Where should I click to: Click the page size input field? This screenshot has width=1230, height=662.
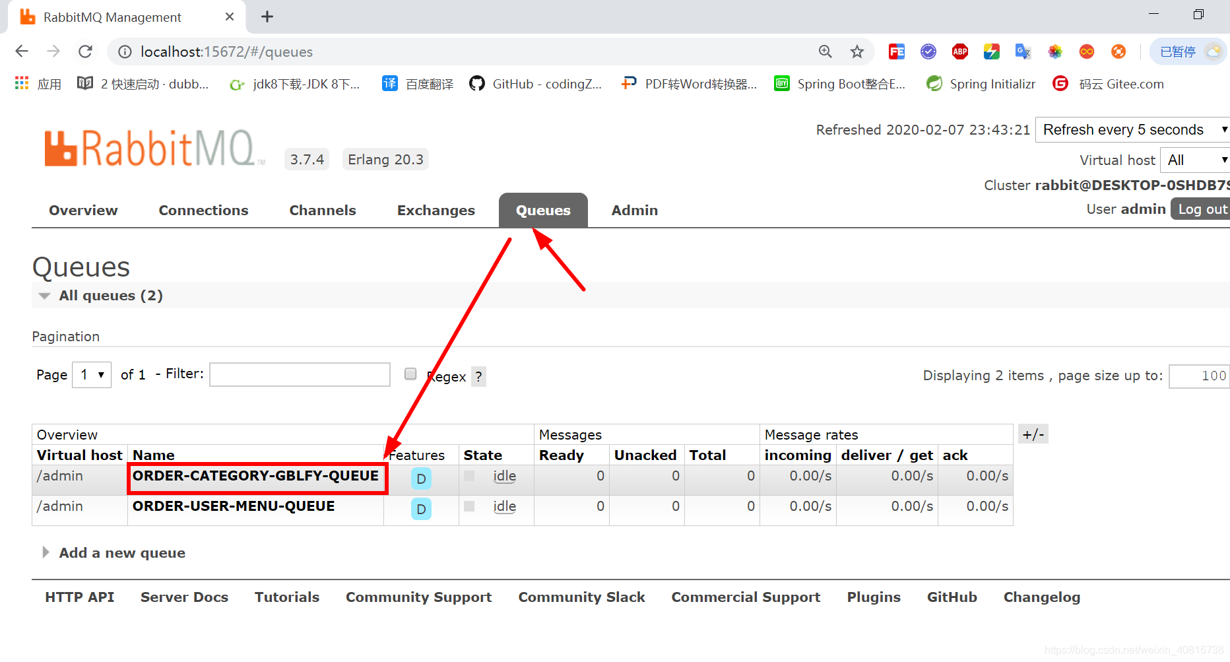(x=1199, y=376)
